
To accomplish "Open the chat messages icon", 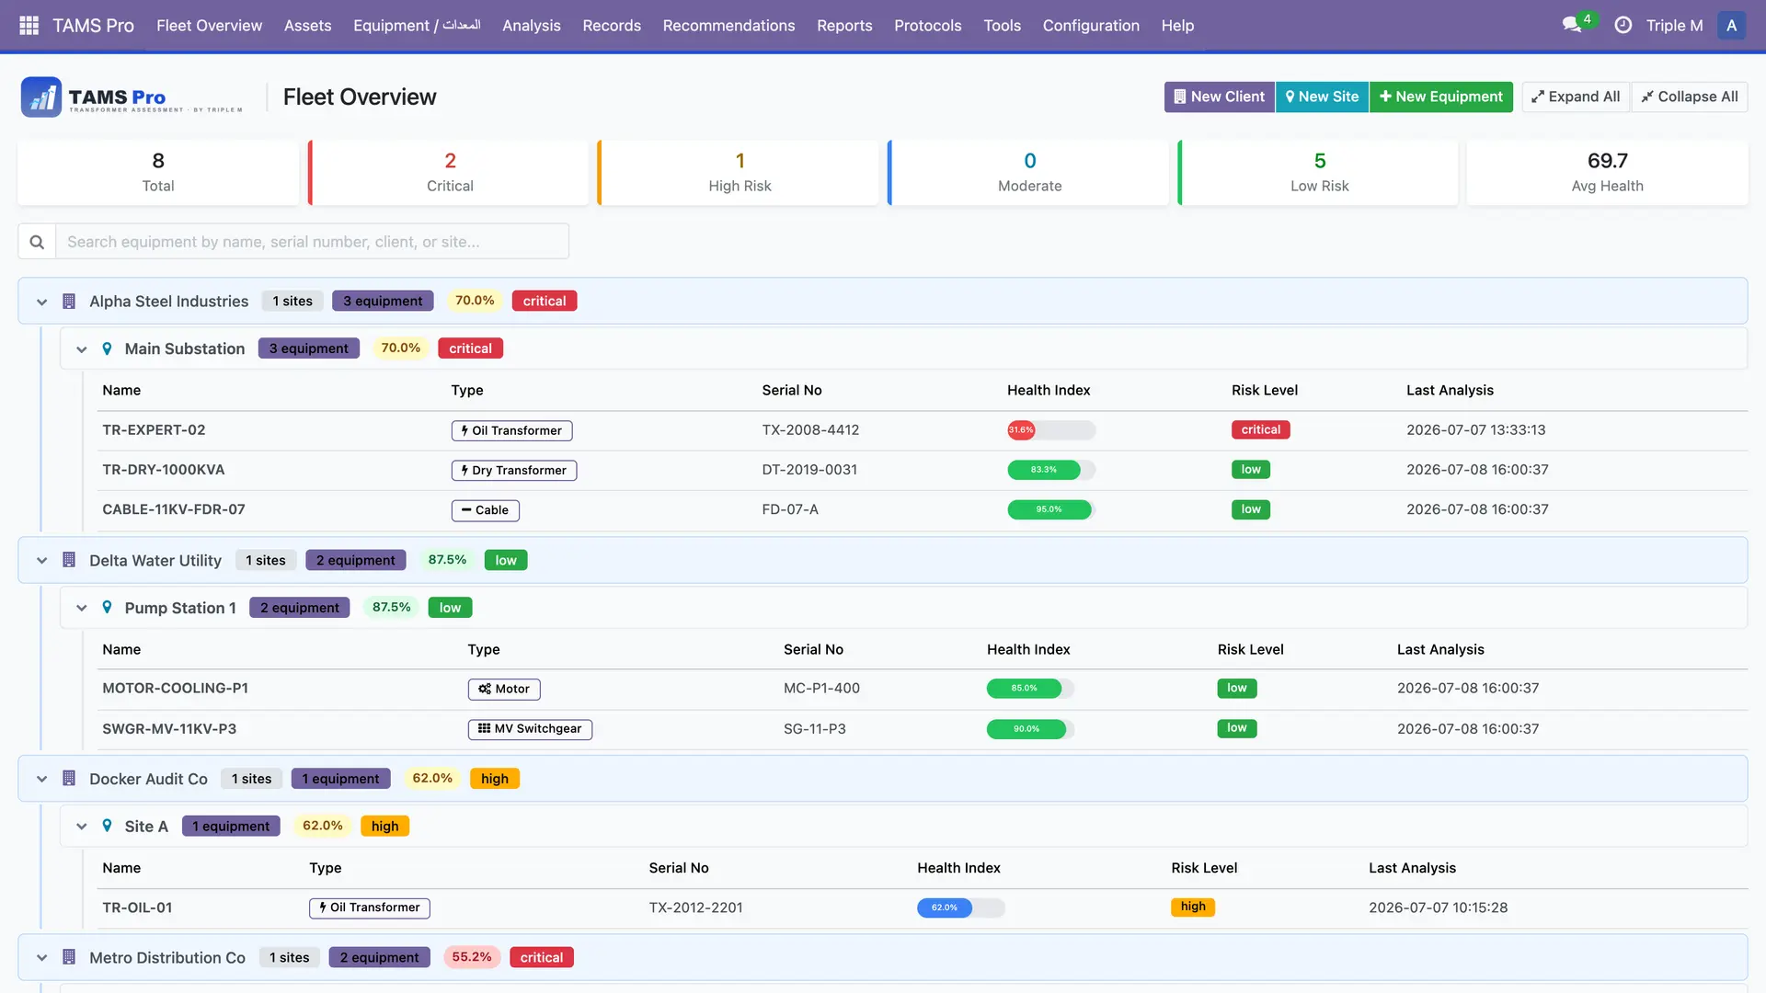I will [x=1571, y=25].
